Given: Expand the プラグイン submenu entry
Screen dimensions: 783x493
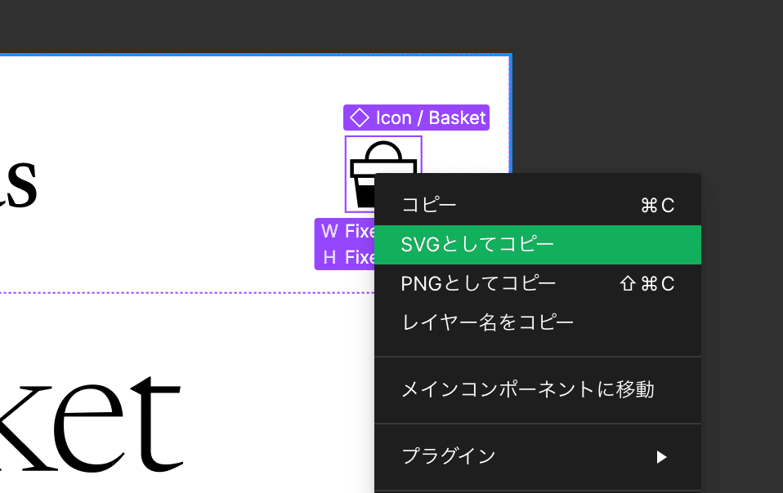Looking at the screenshot, I should point(450,457).
